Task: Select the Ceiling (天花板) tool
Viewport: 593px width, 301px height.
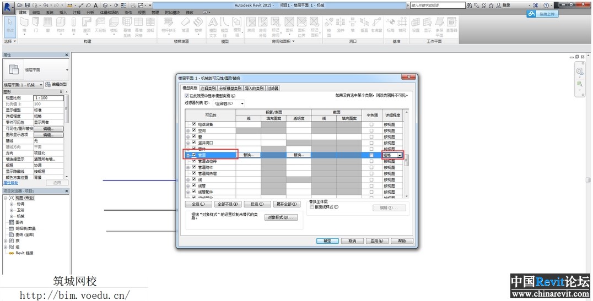Action: (x=100, y=26)
